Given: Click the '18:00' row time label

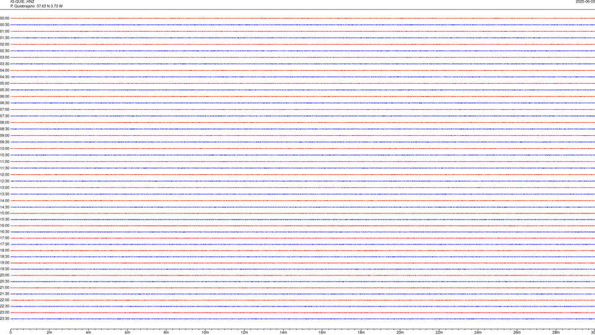Looking at the screenshot, I should (x=4, y=250).
